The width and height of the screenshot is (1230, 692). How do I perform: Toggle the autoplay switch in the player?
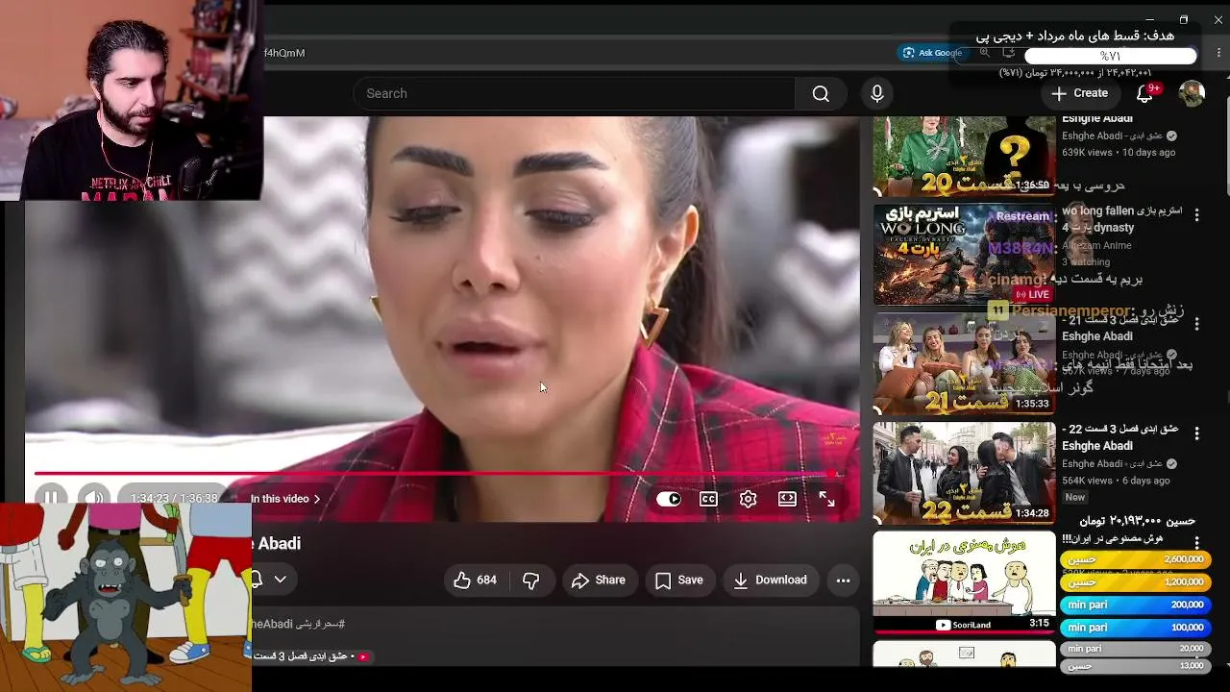click(669, 499)
